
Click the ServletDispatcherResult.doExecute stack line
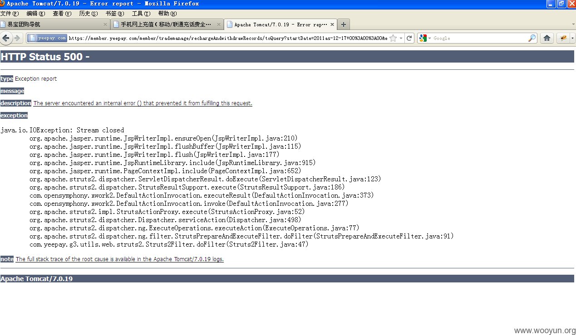point(205,179)
